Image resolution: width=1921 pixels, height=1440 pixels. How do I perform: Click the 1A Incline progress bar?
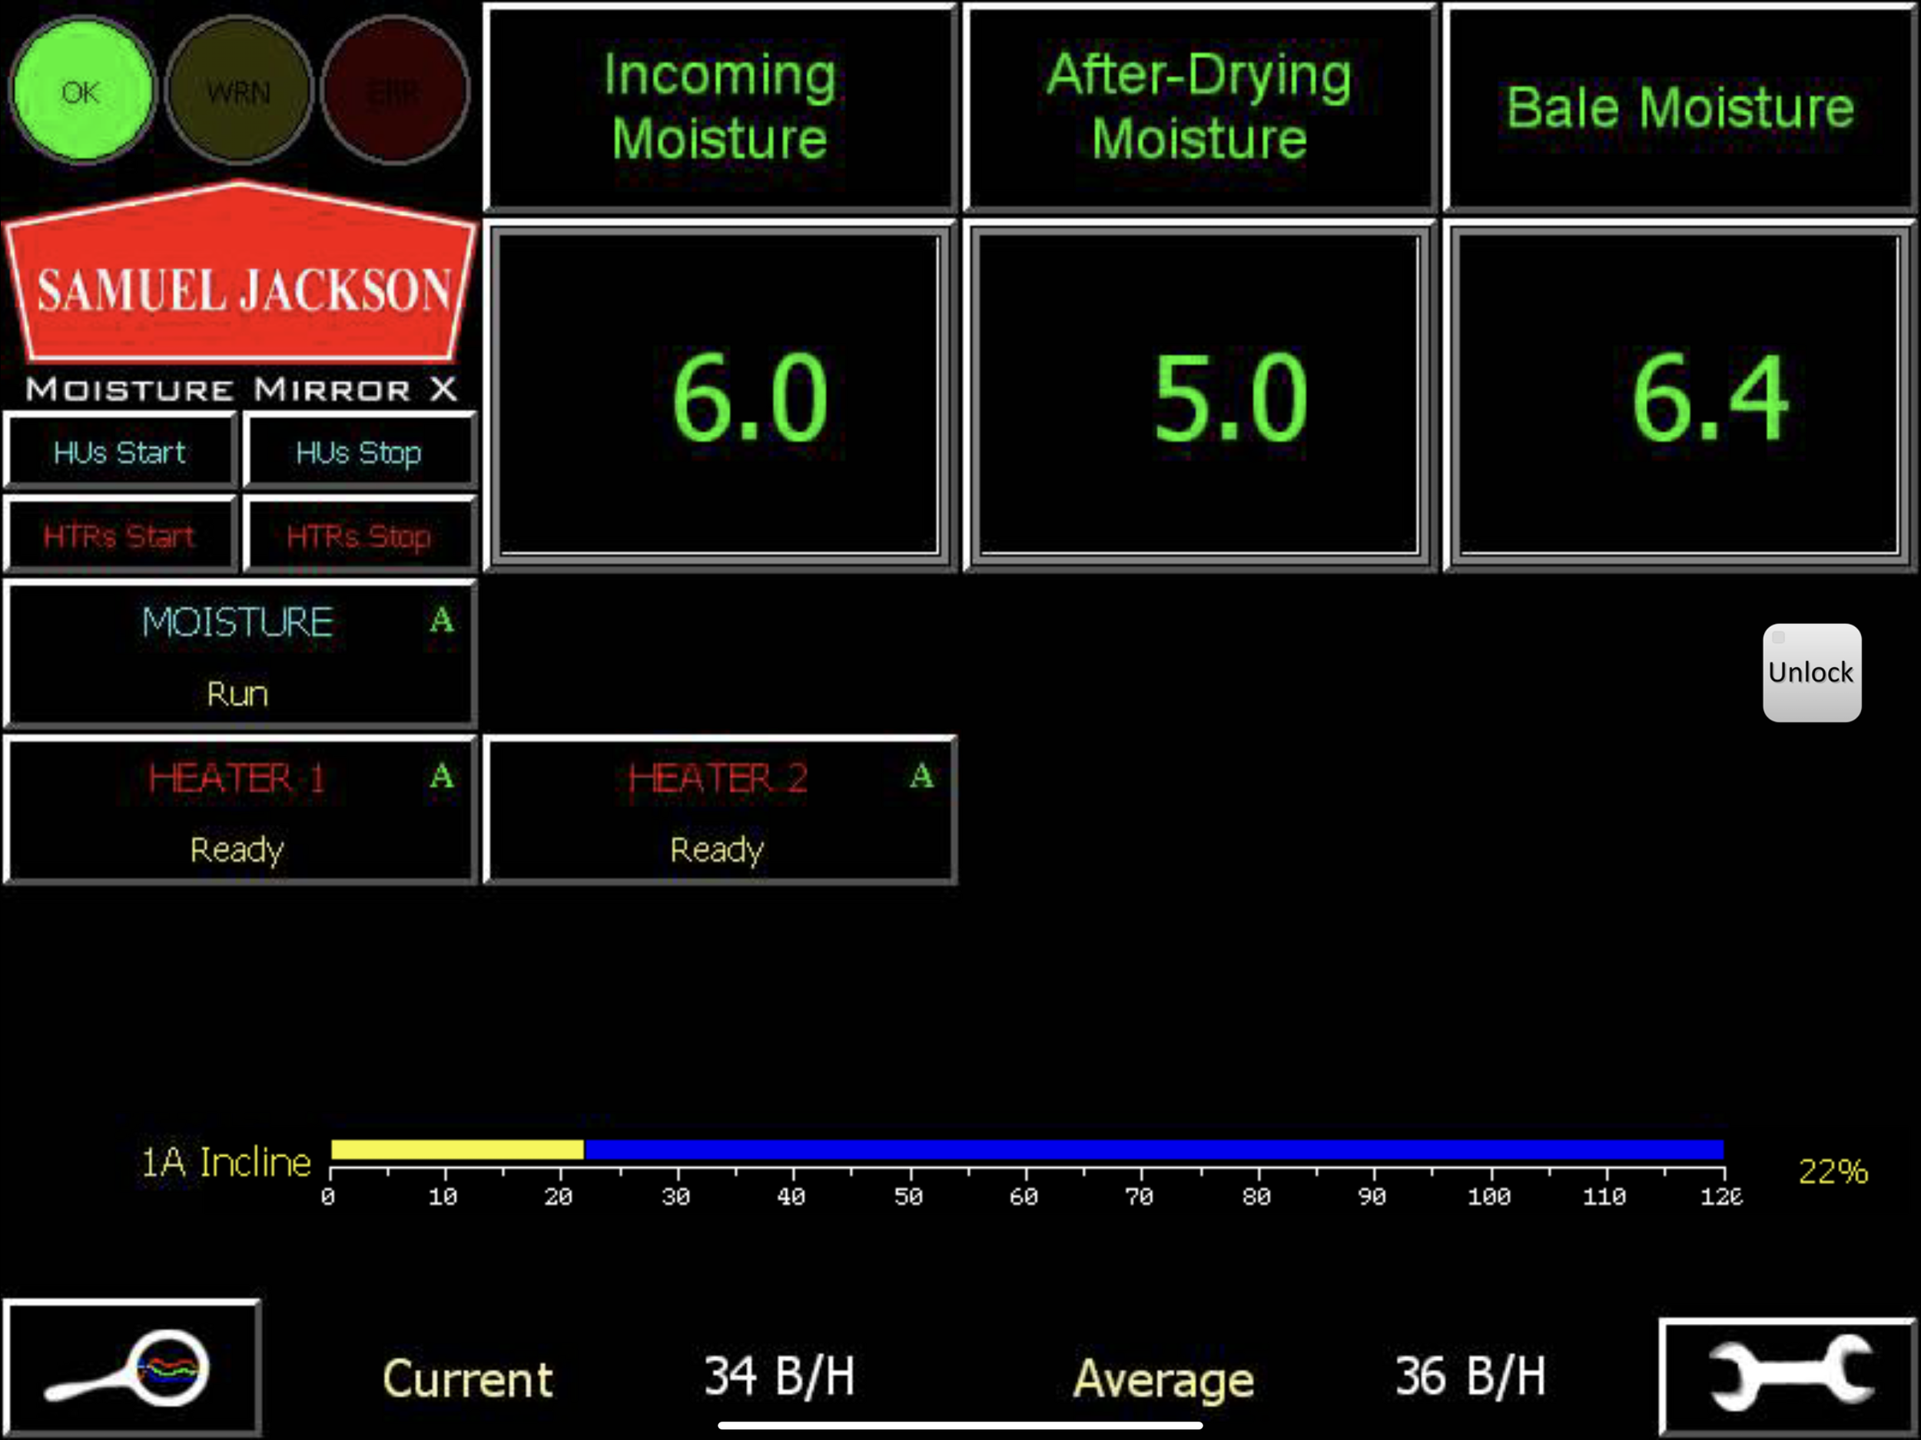[x=1027, y=1149]
